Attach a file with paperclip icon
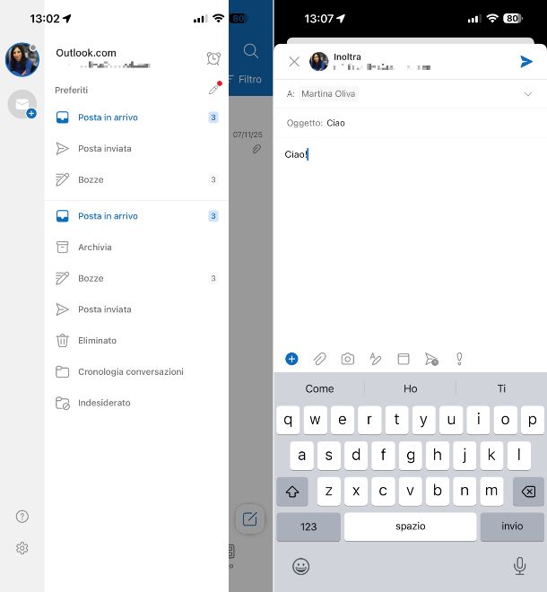The width and height of the screenshot is (547, 592). pyautogui.click(x=320, y=359)
